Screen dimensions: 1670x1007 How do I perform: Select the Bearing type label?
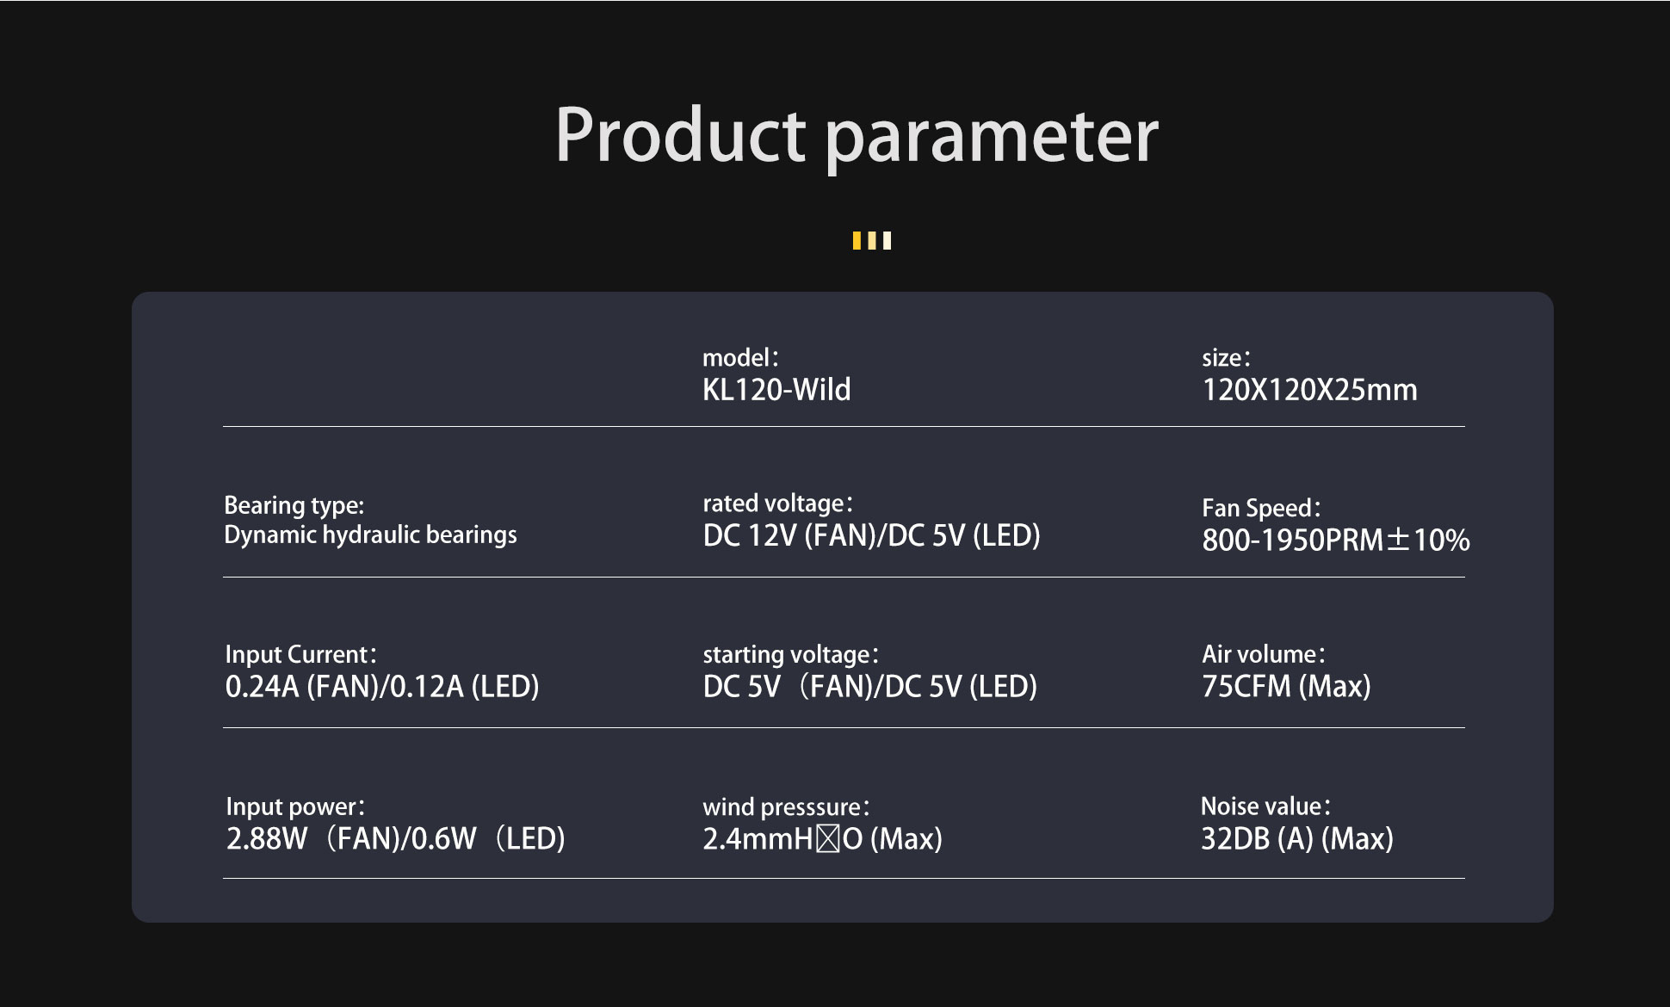pos(294,505)
